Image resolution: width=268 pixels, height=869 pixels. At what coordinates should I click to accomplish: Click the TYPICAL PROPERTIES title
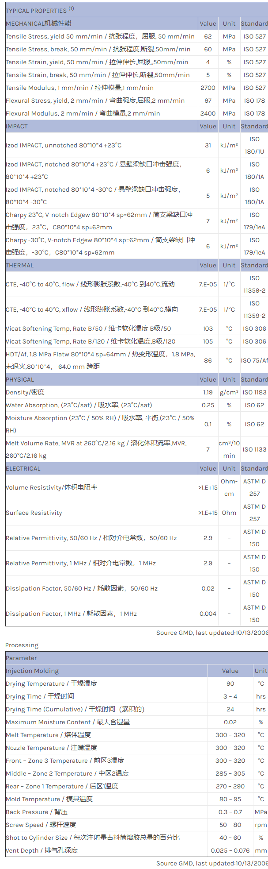(36, 11)
